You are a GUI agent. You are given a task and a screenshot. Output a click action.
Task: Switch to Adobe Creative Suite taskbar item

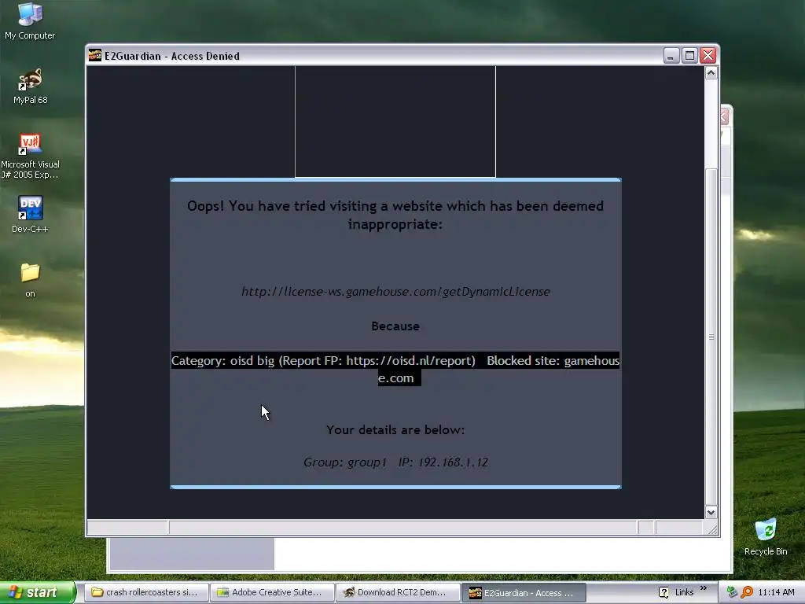[272, 592]
